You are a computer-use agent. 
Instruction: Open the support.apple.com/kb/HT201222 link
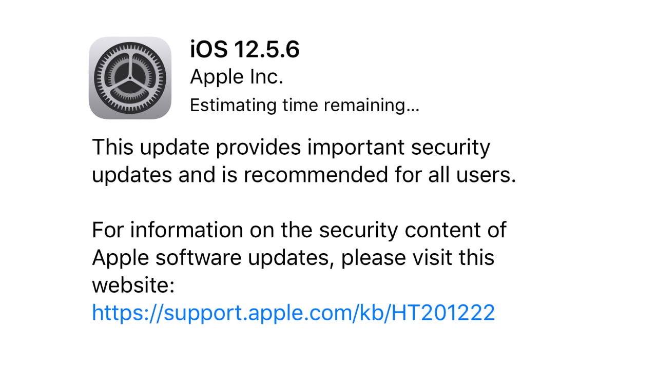point(293,312)
